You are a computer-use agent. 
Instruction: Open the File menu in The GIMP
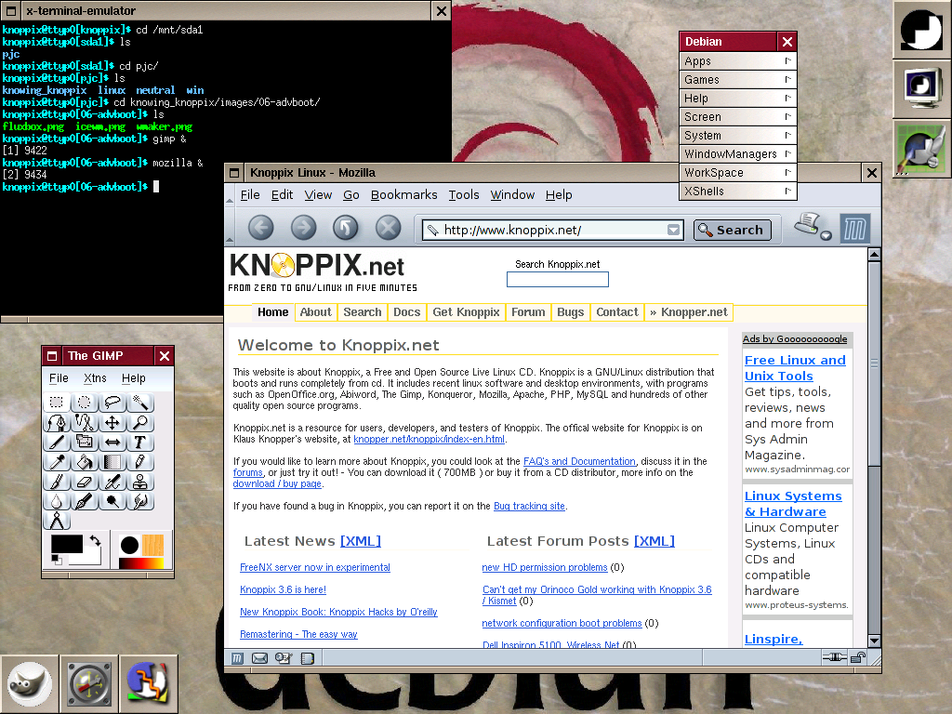click(x=59, y=378)
